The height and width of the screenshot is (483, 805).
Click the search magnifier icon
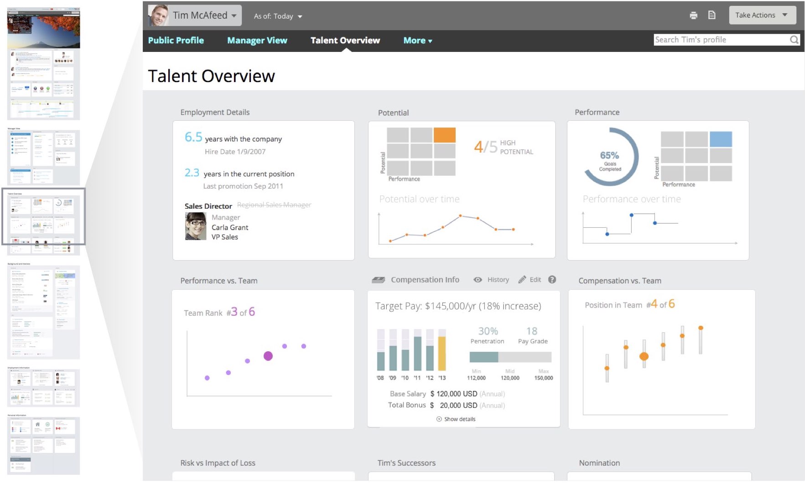(x=794, y=40)
